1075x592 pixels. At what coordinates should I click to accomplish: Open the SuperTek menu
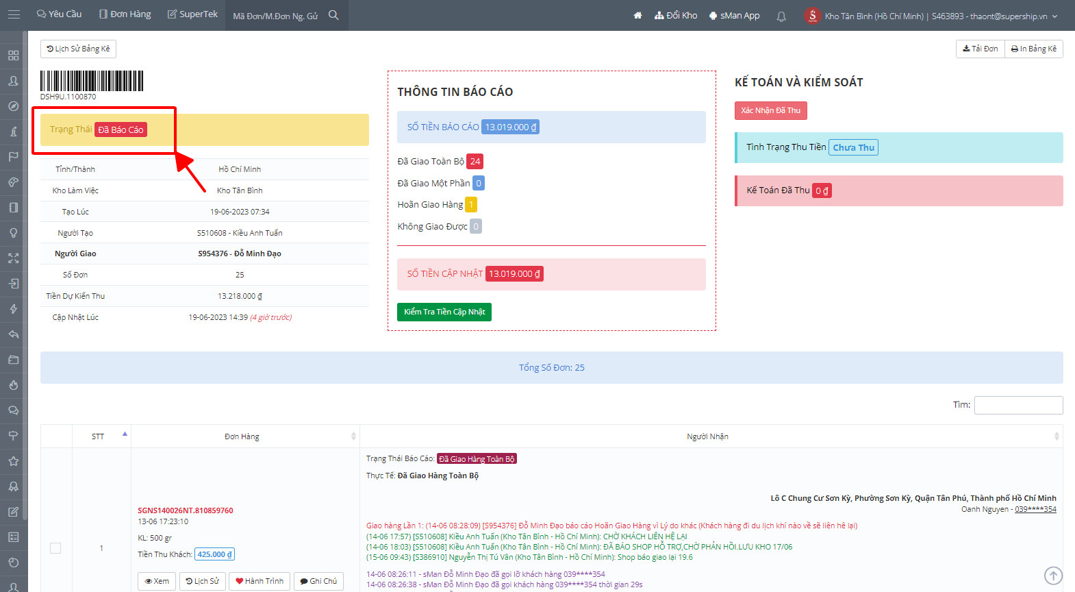pyautogui.click(x=192, y=14)
